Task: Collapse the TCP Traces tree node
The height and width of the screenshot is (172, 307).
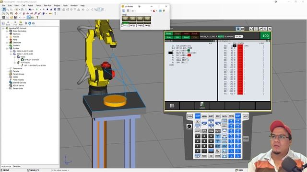Action: 15,63
